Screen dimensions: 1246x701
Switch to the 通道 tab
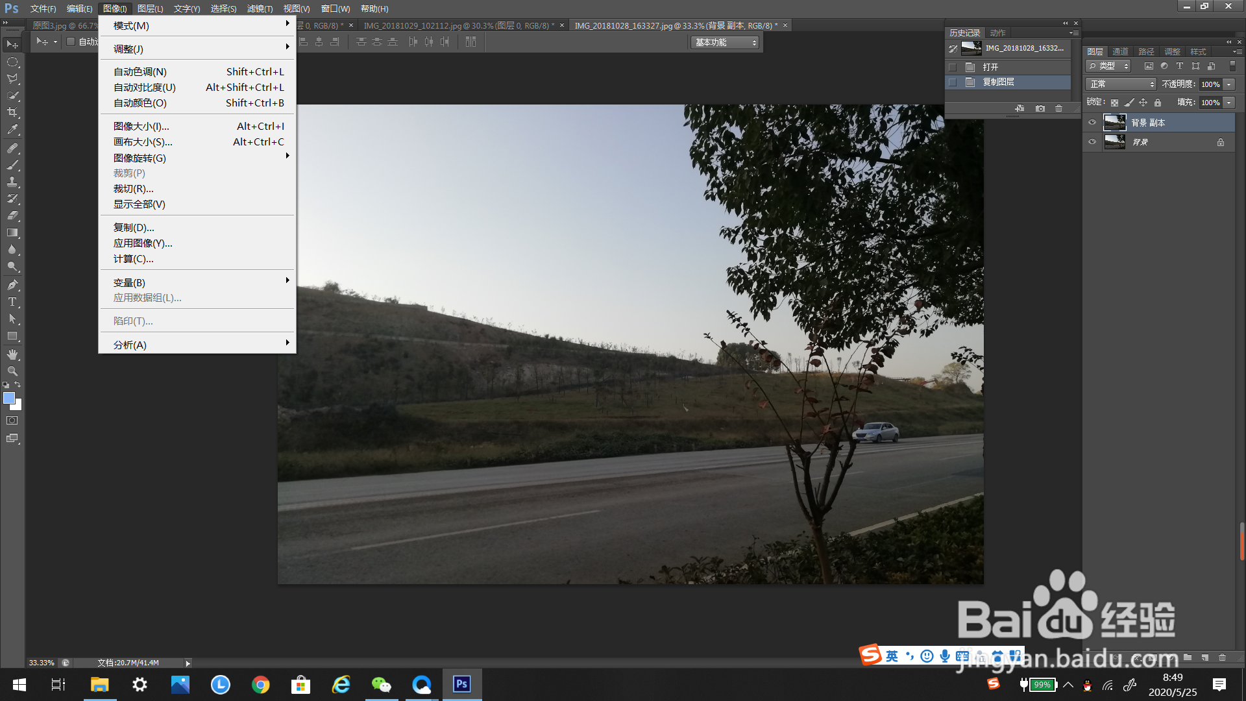coord(1120,51)
